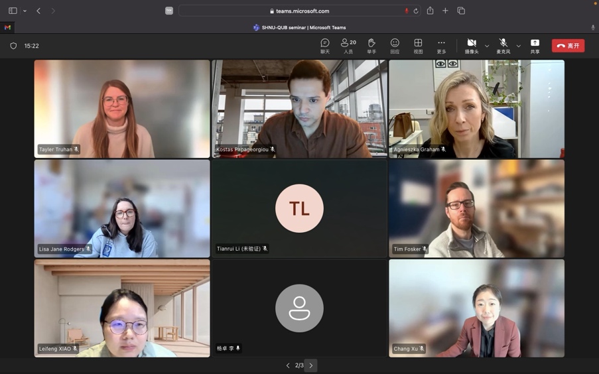The image size is (599, 374).
Task: Open the chat panel (聊天)
Action: point(325,46)
